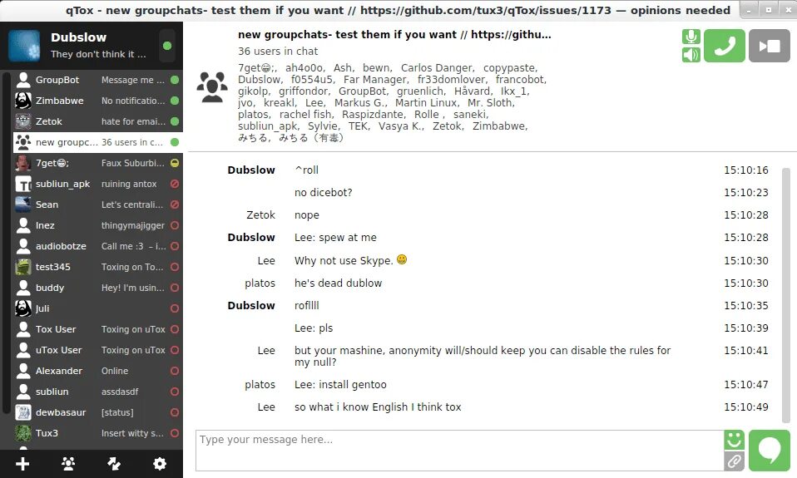Toggle the speaker volume icon
Screen dimensions: 797x478
click(691, 54)
